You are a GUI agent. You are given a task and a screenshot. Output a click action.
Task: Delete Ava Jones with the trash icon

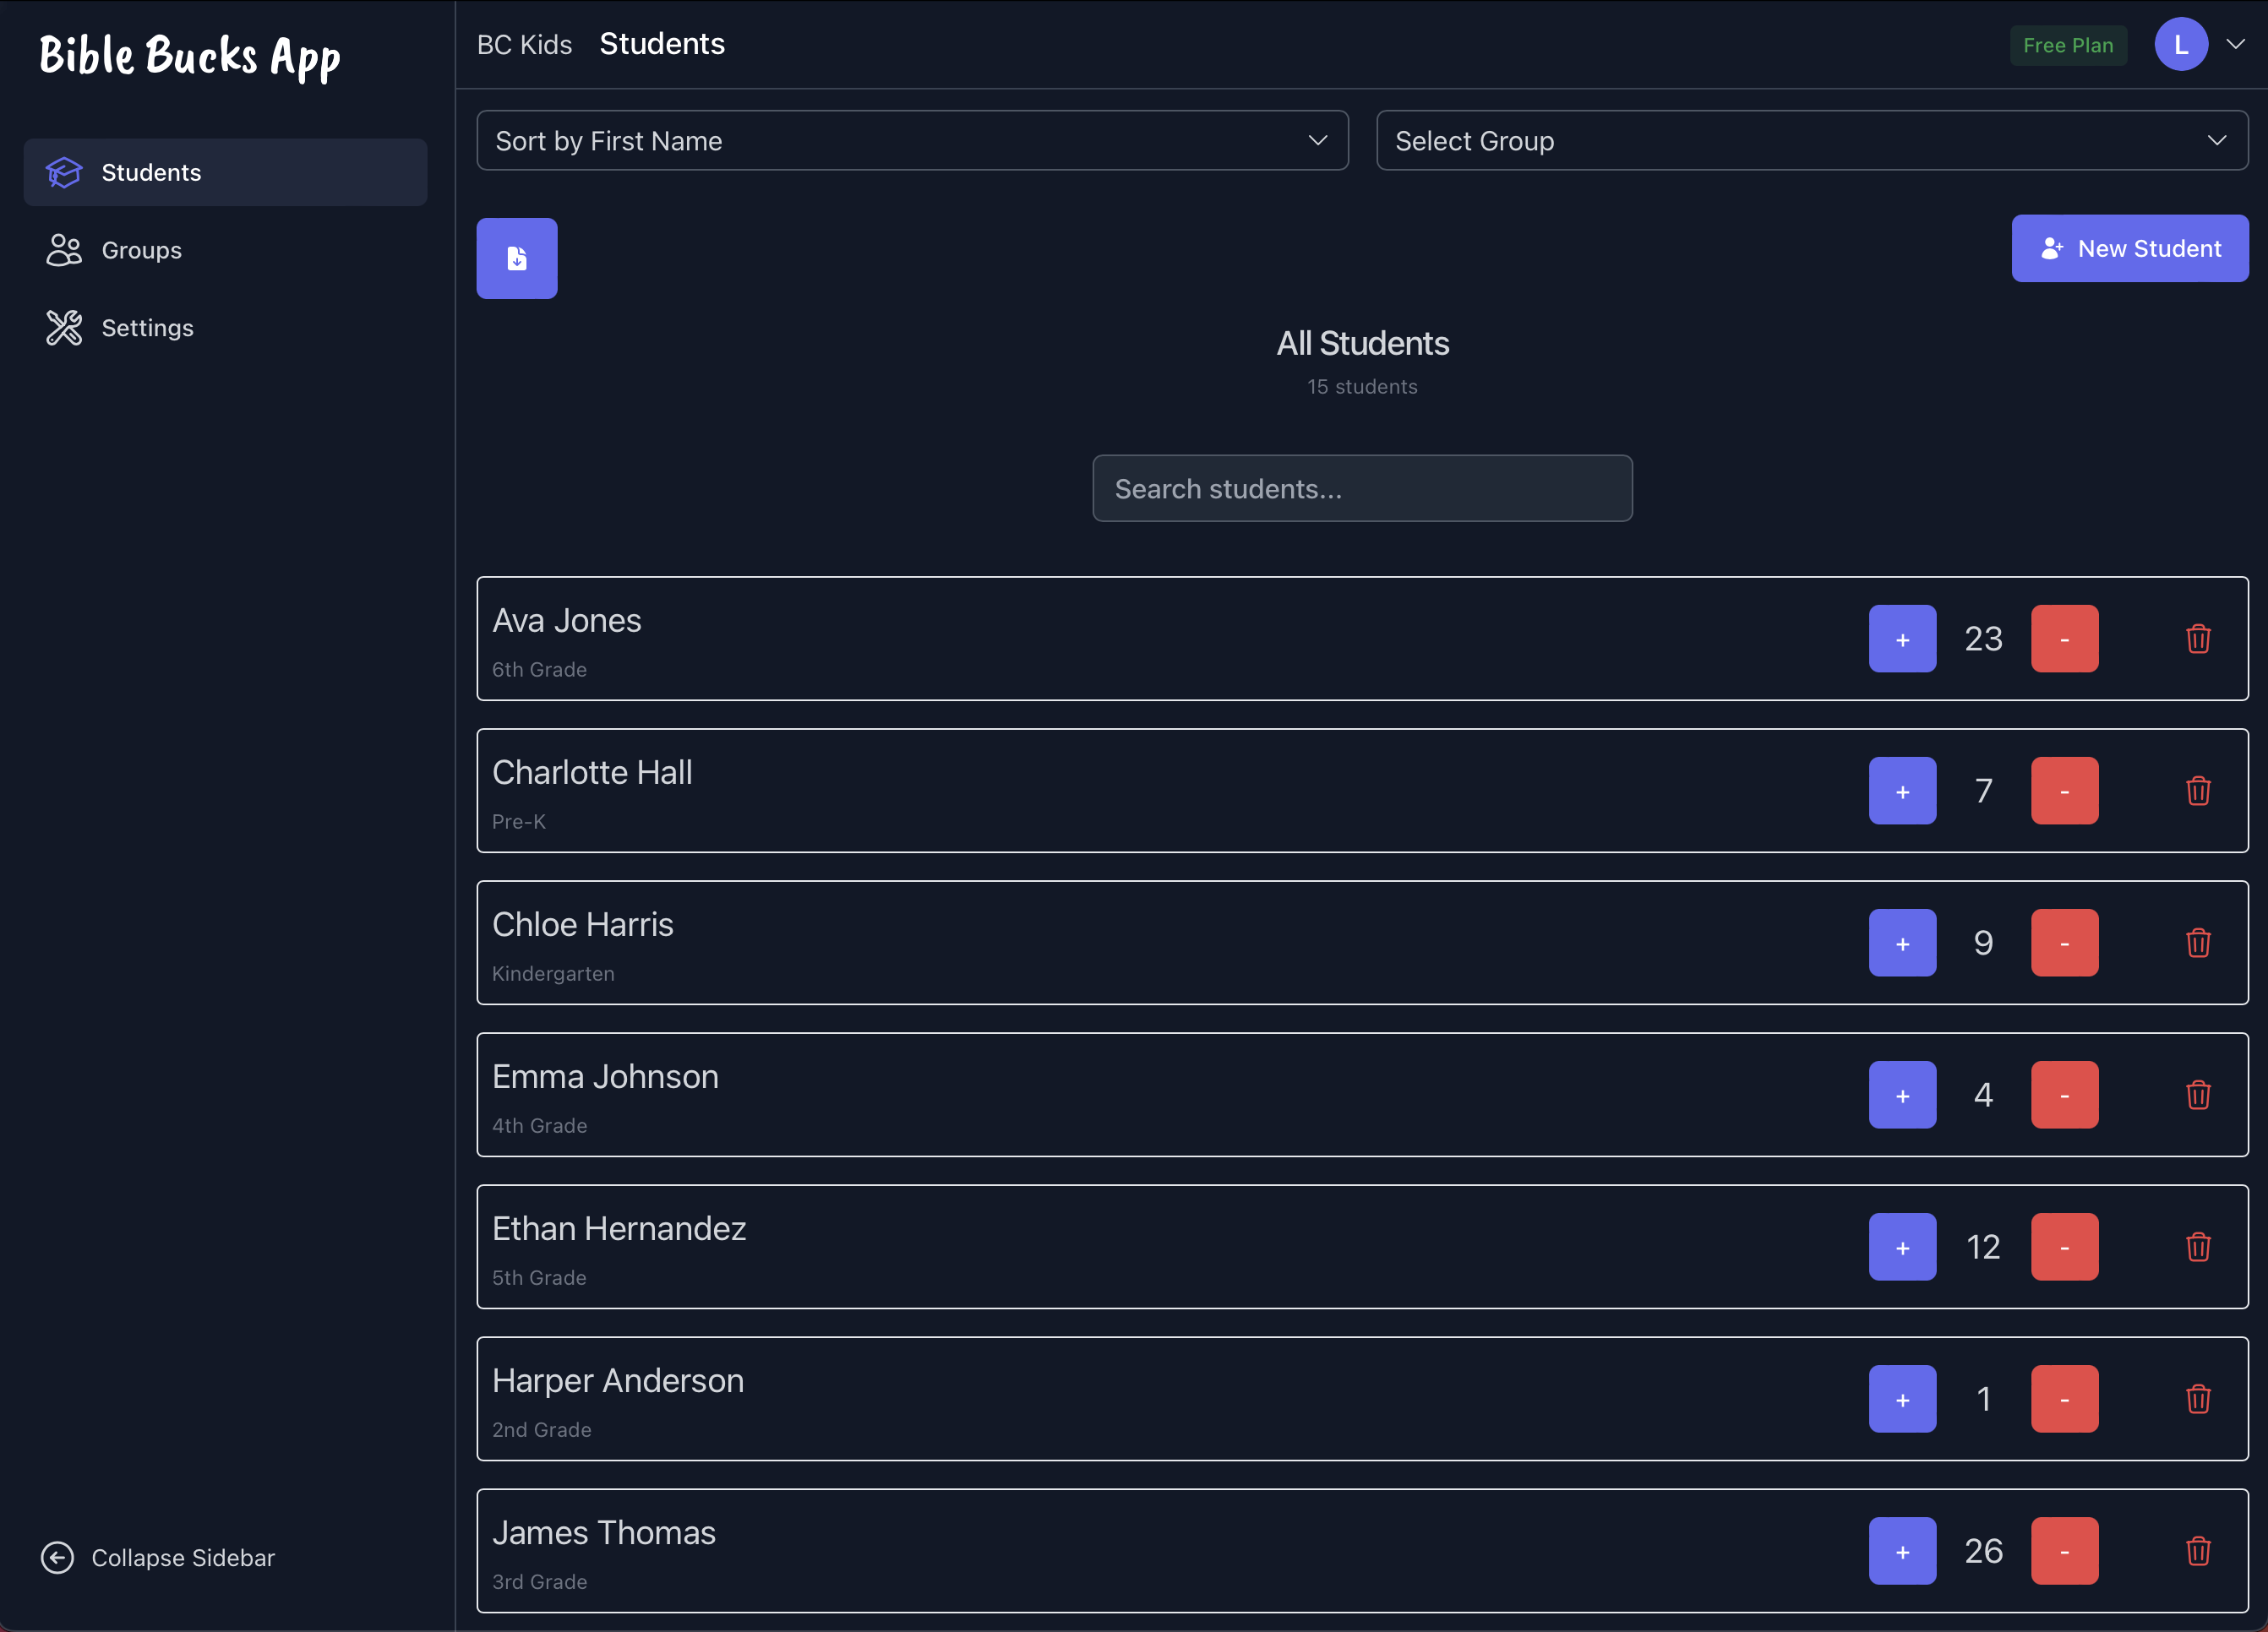point(2199,639)
